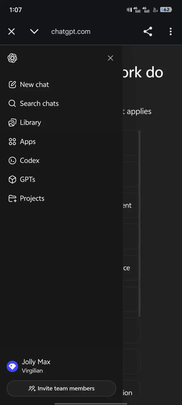Click the Search chats magnifier icon
This screenshot has height=405, width=182.
tap(12, 103)
